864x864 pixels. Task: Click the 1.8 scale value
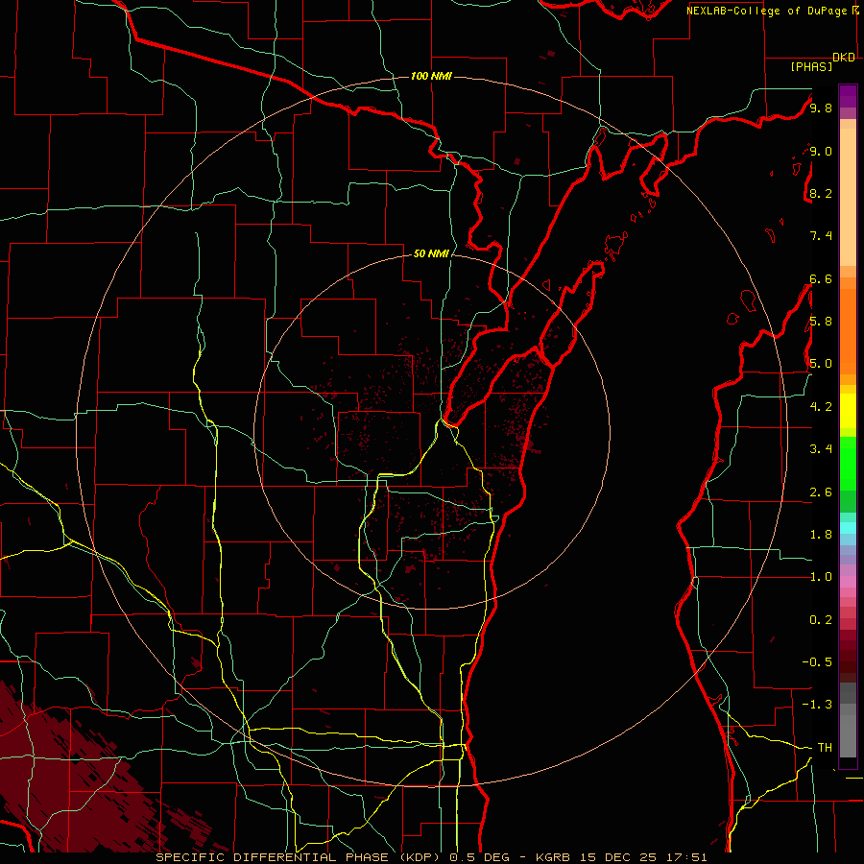[821, 535]
